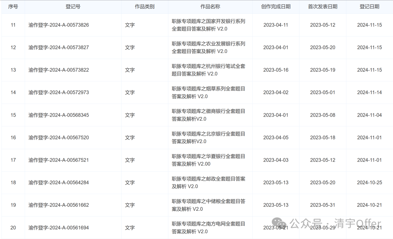
Task: Click work title 北京银行全套题目
Action: [x=209, y=138]
